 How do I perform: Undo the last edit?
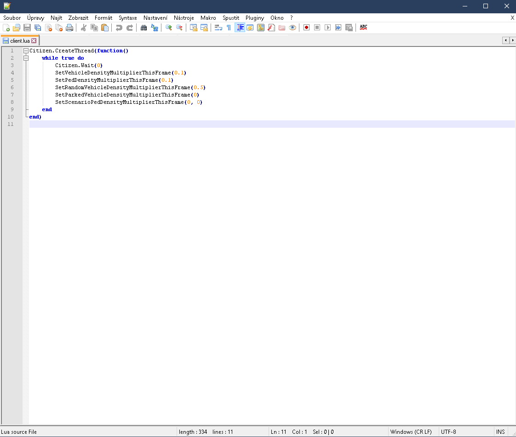(x=119, y=28)
